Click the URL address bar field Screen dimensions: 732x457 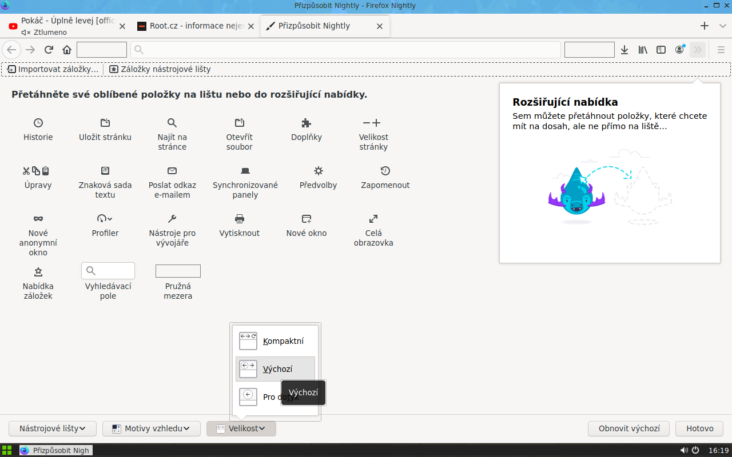tap(345, 50)
